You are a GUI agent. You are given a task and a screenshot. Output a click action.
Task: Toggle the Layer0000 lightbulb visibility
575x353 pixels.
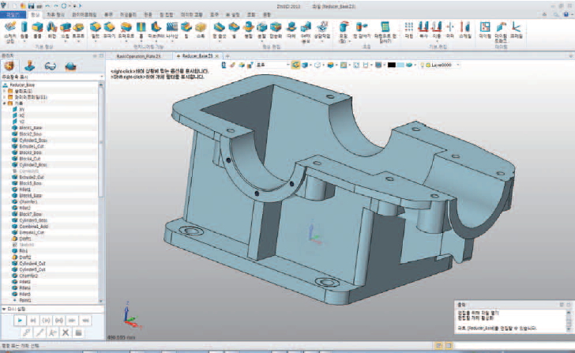[422, 65]
